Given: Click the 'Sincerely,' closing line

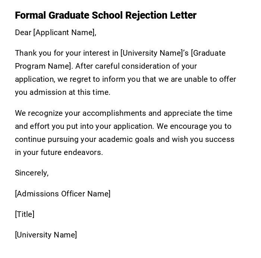Looking at the screenshot, I should tap(32, 173).
